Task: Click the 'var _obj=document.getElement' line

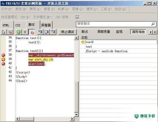Action: click(x=51, y=55)
